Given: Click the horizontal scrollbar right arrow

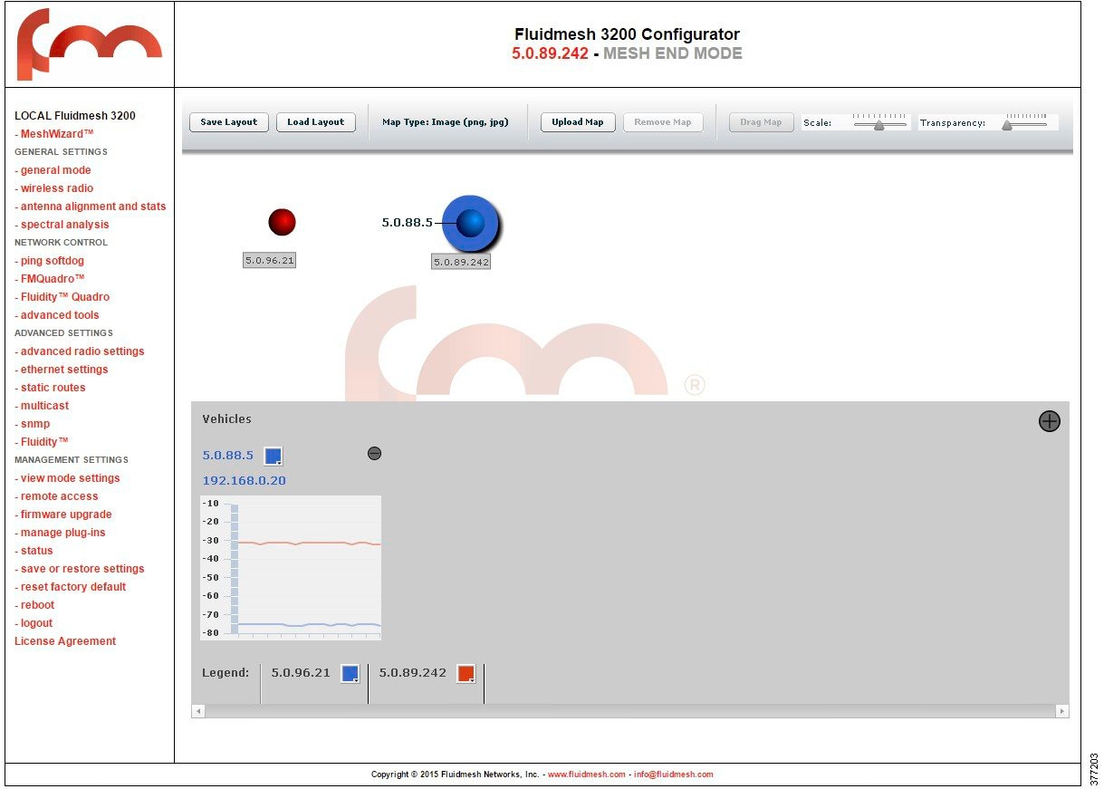Looking at the screenshot, I should 1062,712.
